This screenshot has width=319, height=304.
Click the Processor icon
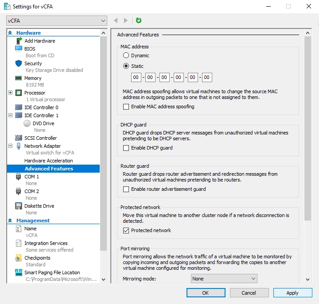click(19, 93)
